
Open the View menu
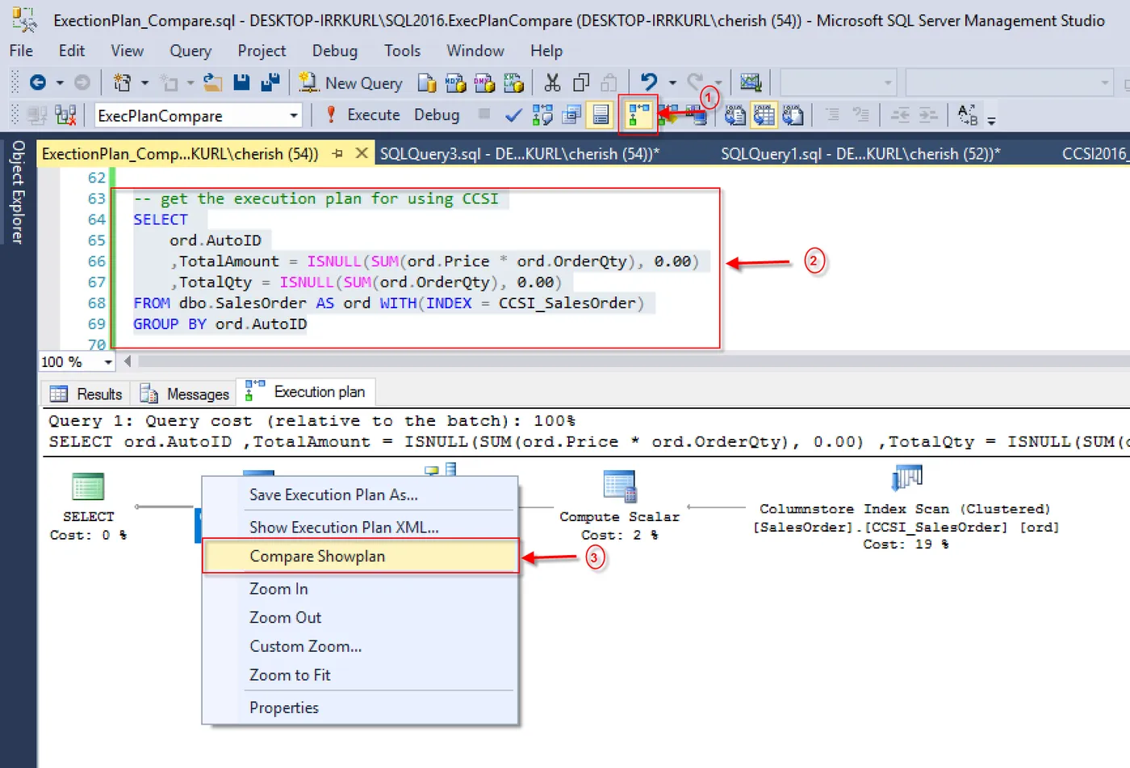pos(128,51)
